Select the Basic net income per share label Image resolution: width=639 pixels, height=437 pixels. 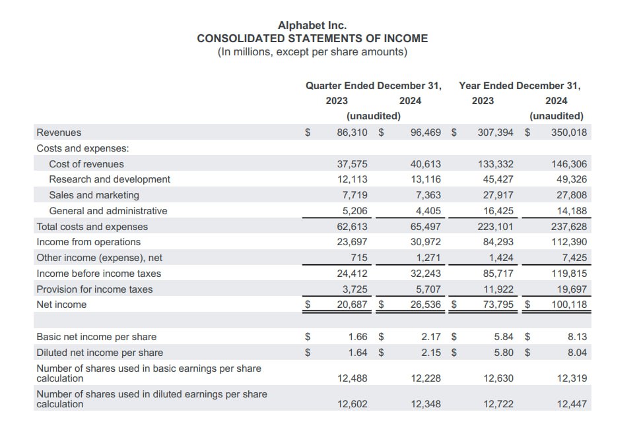pyautogui.click(x=96, y=337)
